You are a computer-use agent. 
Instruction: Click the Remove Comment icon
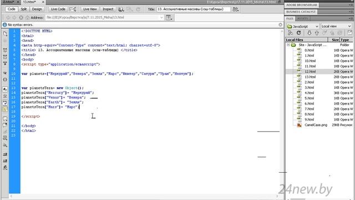(x=5, y=125)
